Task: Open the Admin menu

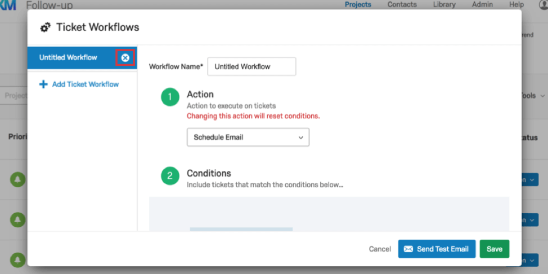Action: click(x=482, y=5)
